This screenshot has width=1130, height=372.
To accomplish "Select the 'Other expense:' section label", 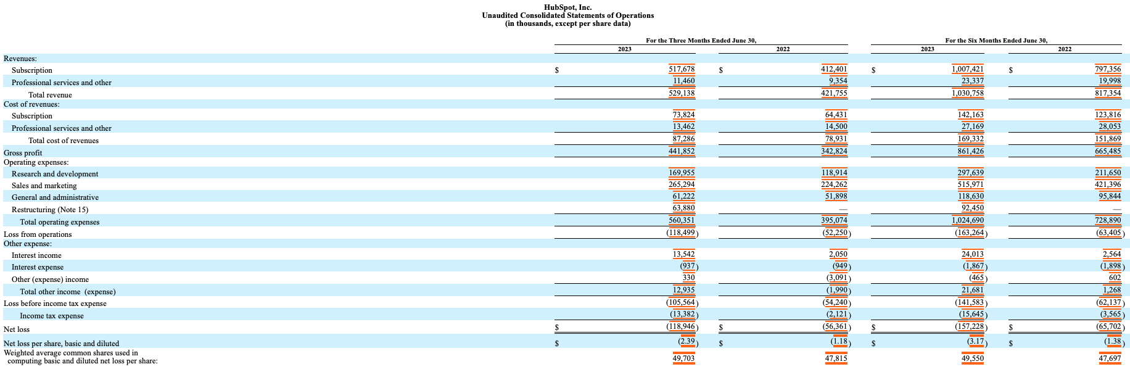I will 28,244.
